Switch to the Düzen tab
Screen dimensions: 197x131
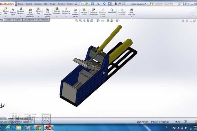(9, 20)
